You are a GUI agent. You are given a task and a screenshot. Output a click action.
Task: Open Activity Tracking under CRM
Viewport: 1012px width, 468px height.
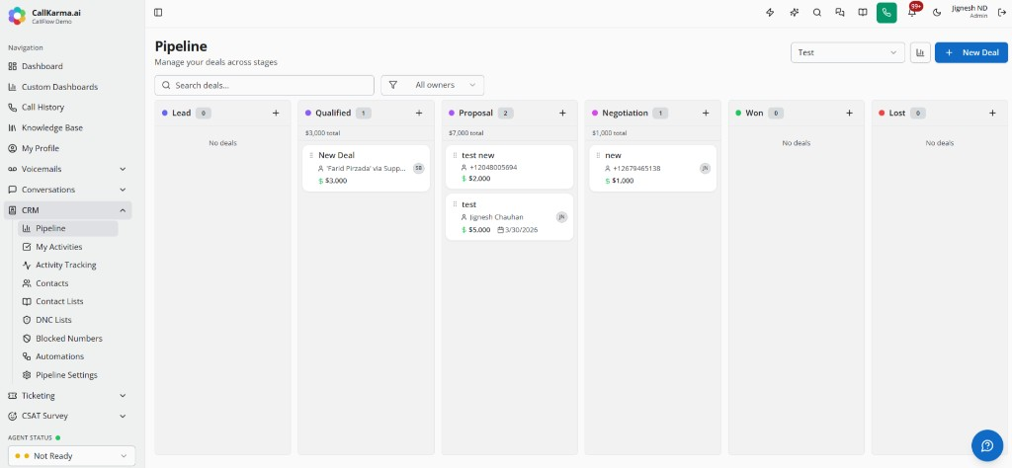pos(68,265)
